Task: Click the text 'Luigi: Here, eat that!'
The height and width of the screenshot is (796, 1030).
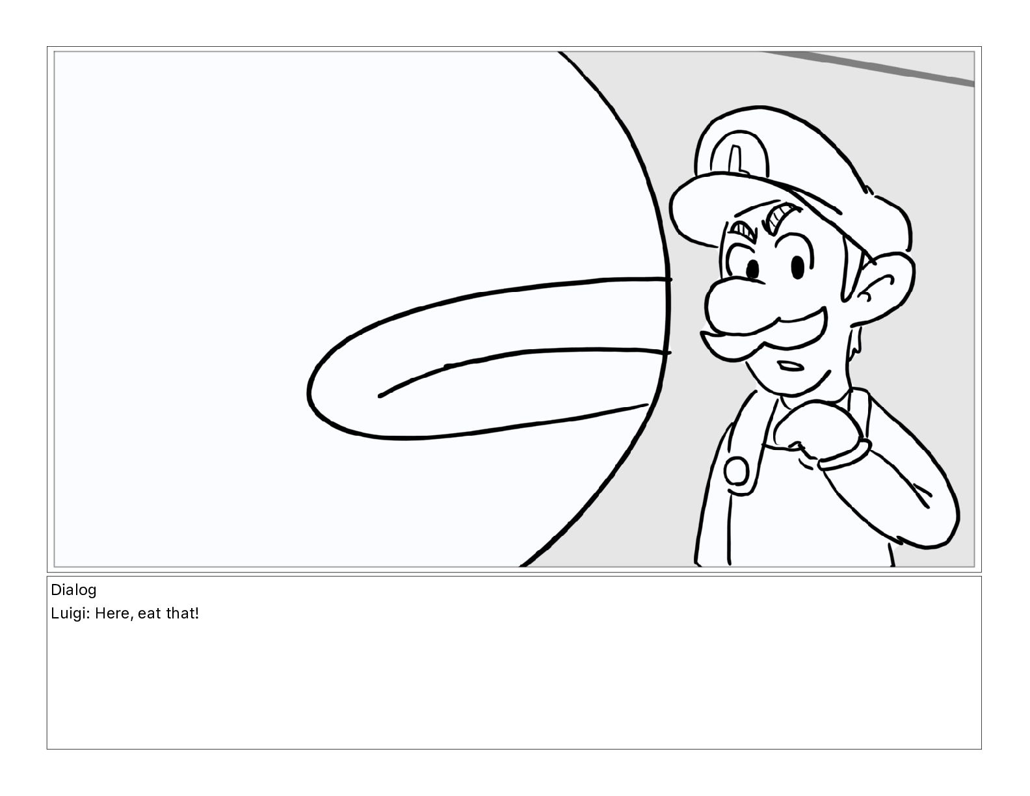Action: (x=125, y=613)
